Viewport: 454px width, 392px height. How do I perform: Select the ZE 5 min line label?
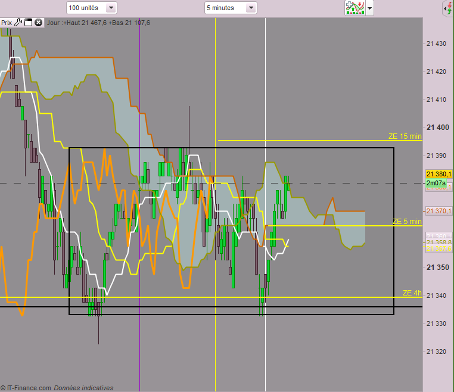(x=407, y=222)
